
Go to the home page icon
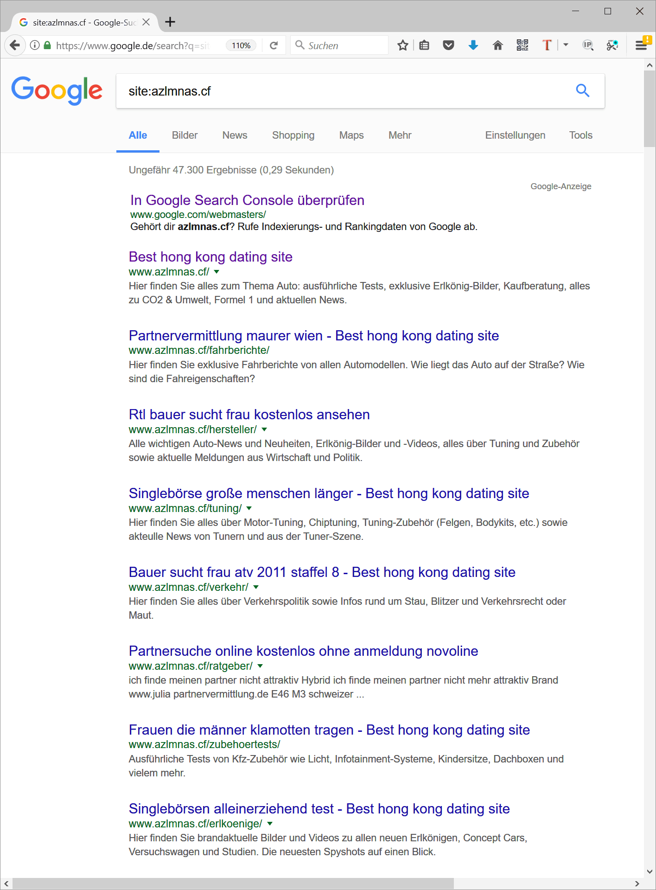(498, 45)
